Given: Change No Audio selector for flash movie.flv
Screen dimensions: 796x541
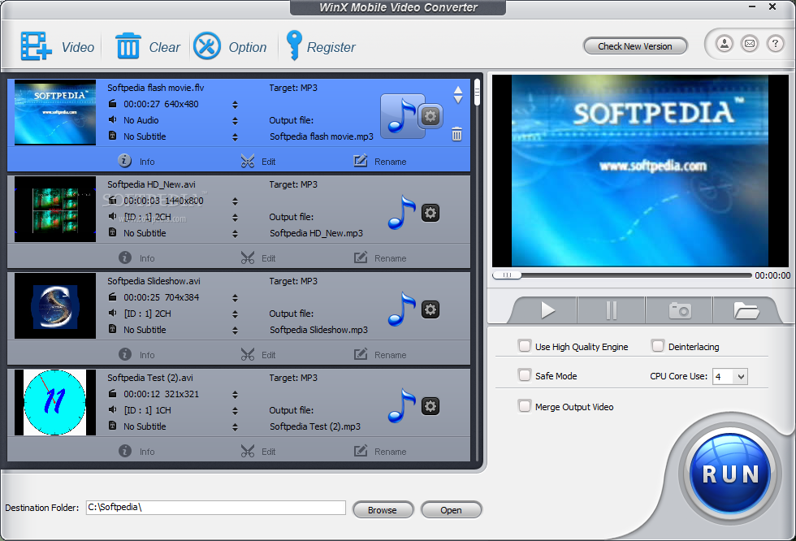Looking at the screenshot, I should click(x=235, y=121).
